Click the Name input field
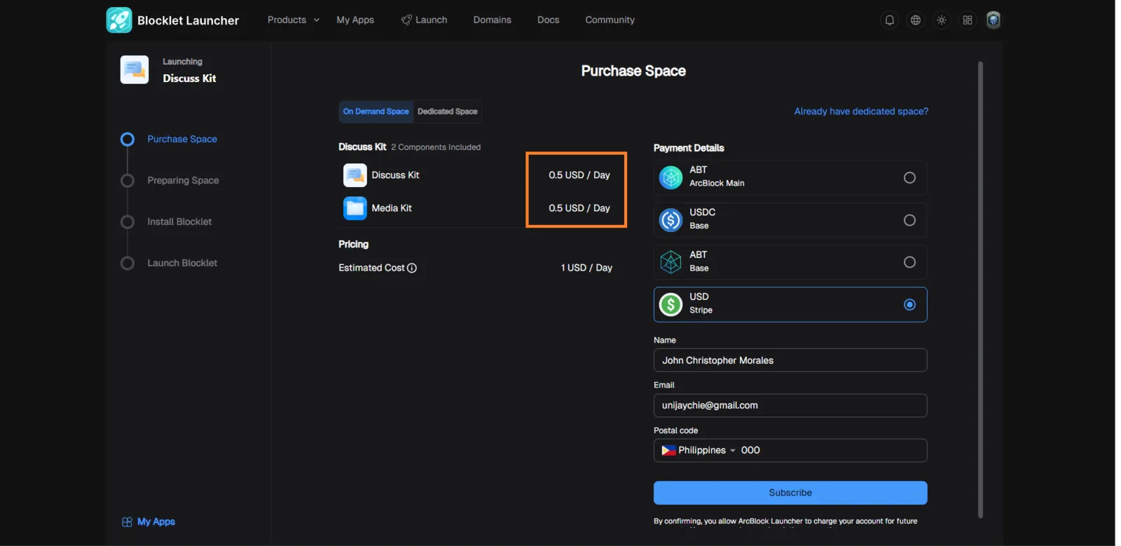 [790, 360]
